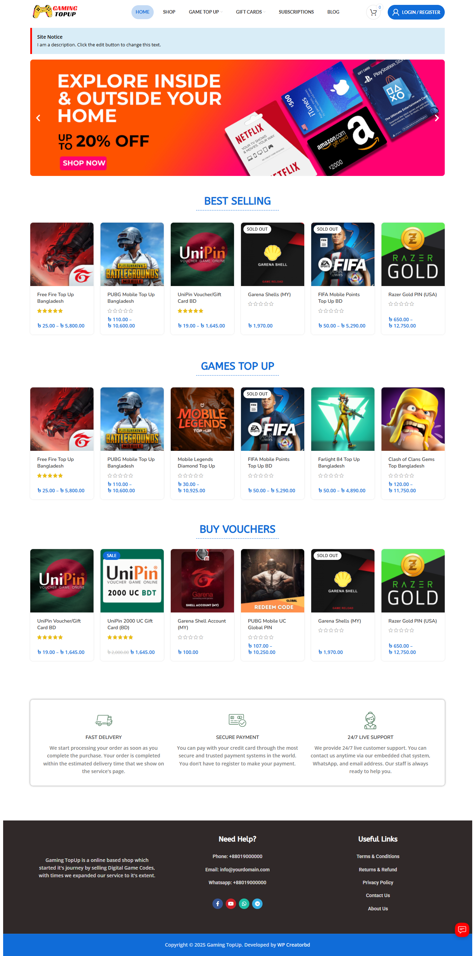
Task: Open the Subscriptions menu item
Action: click(296, 12)
